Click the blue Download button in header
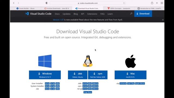Image resolution: width=174 pixels, height=98 pixels. (143, 14)
